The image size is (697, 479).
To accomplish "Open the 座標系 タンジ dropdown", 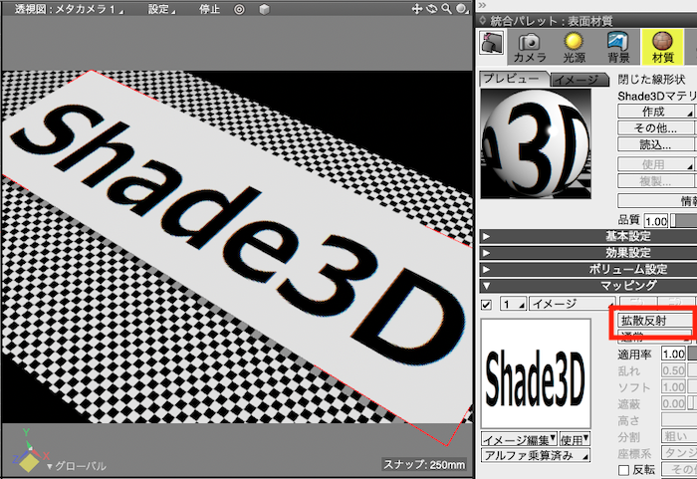I will 679,453.
